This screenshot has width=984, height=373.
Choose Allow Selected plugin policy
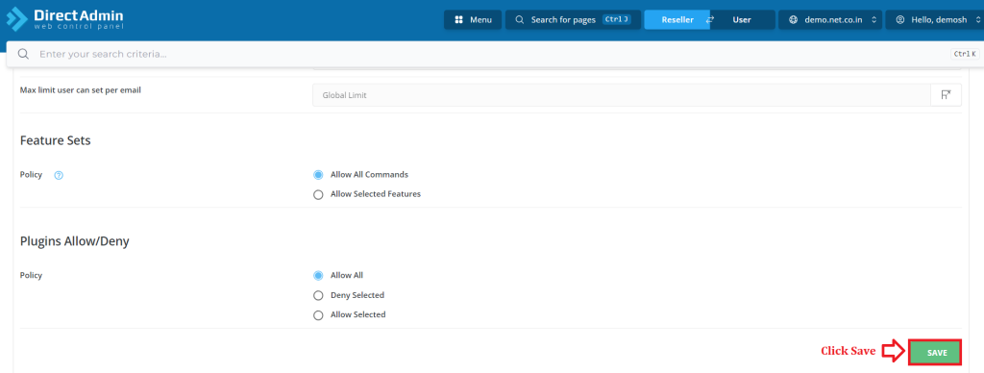click(318, 315)
